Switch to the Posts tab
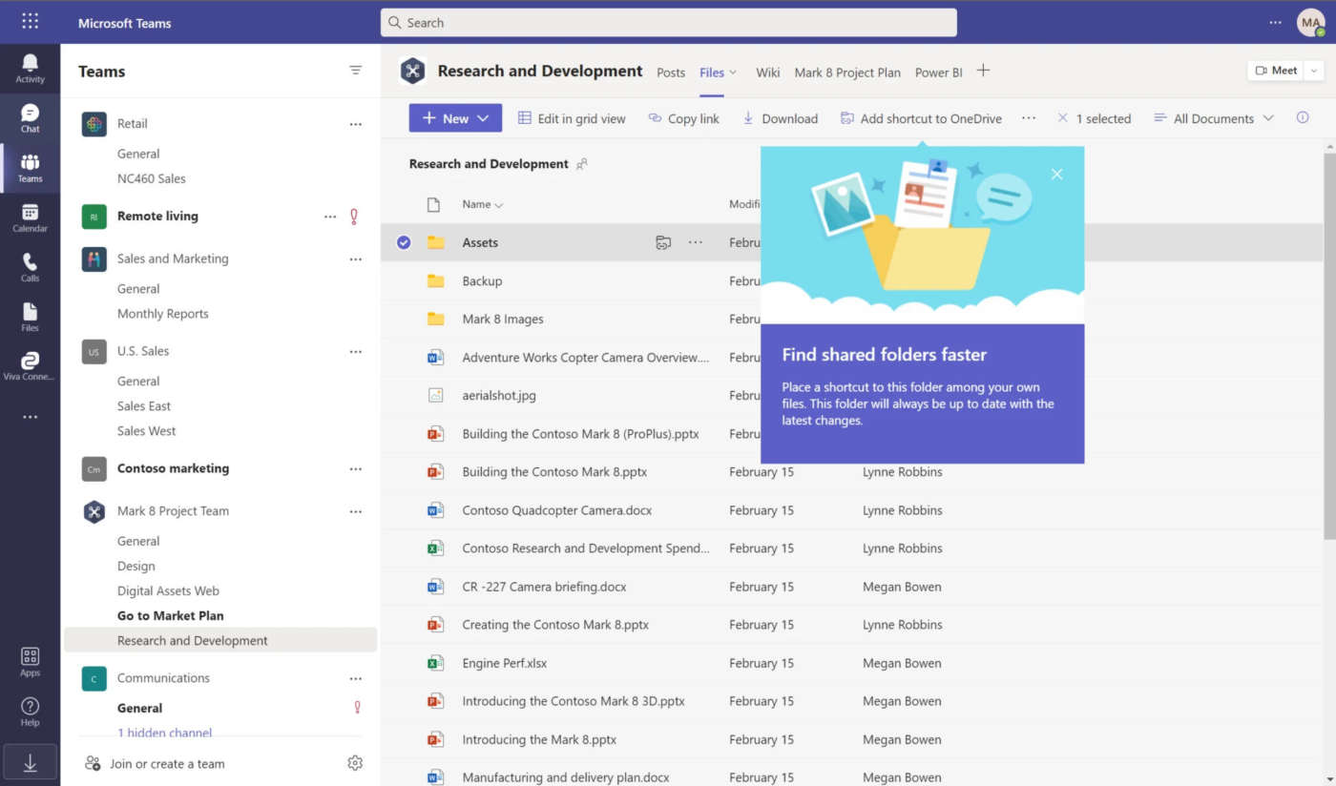 671,72
